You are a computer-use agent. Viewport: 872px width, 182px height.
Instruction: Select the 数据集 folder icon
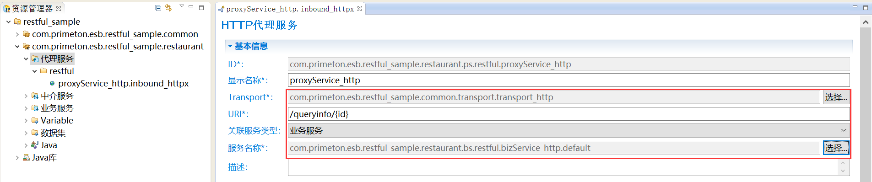[x=35, y=133]
